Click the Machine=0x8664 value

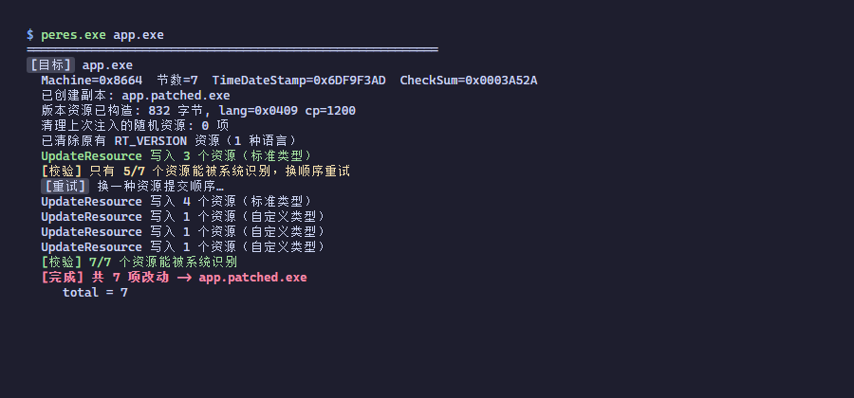(x=91, y=81)
